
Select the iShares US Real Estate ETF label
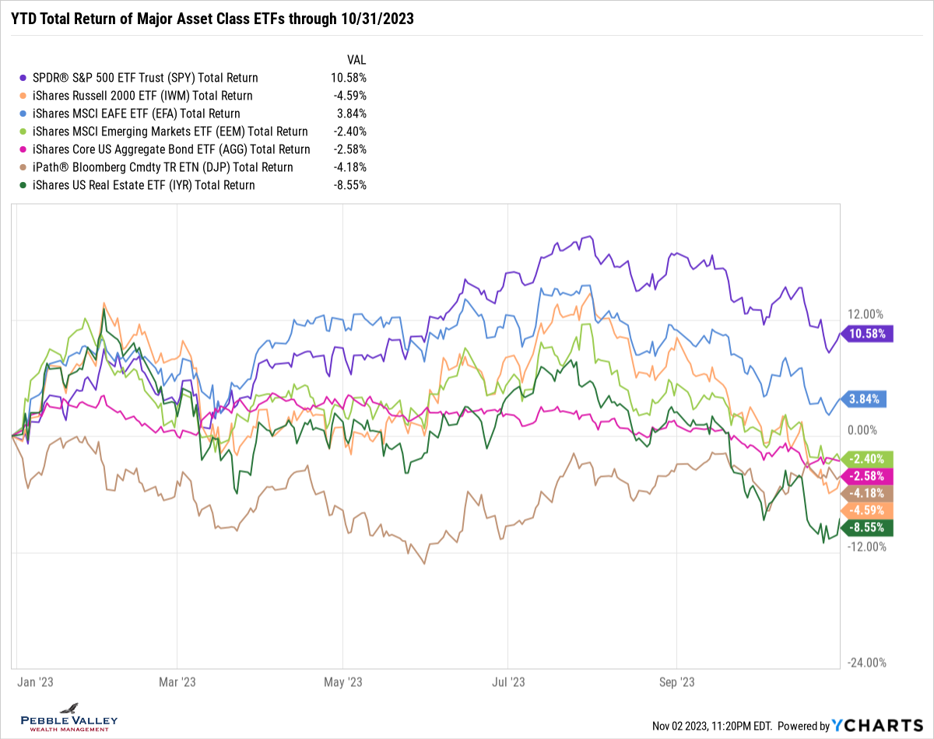click(x=142, y=185)
